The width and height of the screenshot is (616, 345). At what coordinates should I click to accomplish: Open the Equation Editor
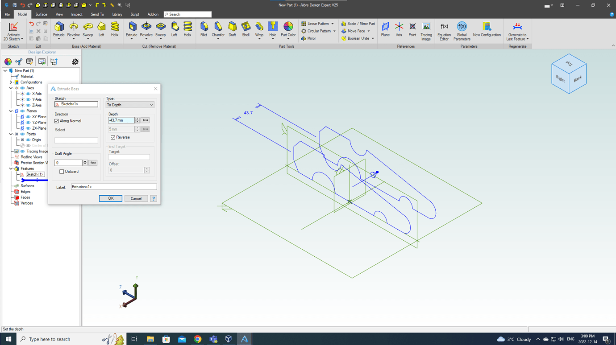[444, 30]
